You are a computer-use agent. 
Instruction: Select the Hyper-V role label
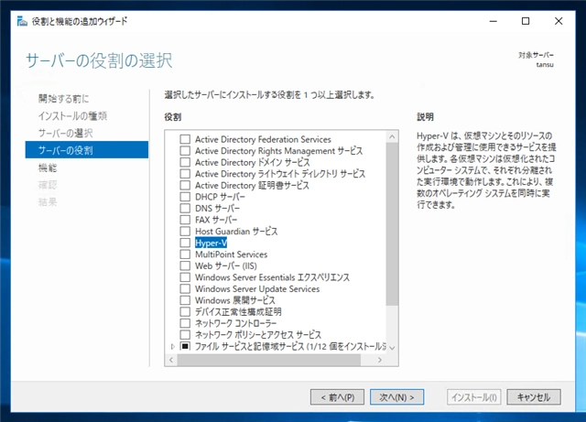211,243
